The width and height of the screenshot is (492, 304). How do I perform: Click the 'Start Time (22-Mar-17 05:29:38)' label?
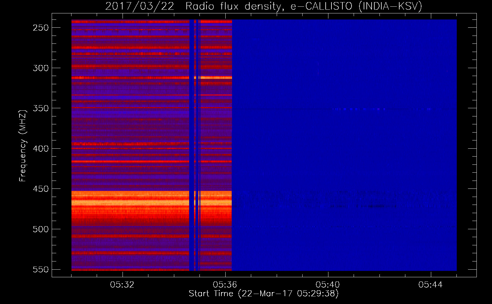click(264, 294)
